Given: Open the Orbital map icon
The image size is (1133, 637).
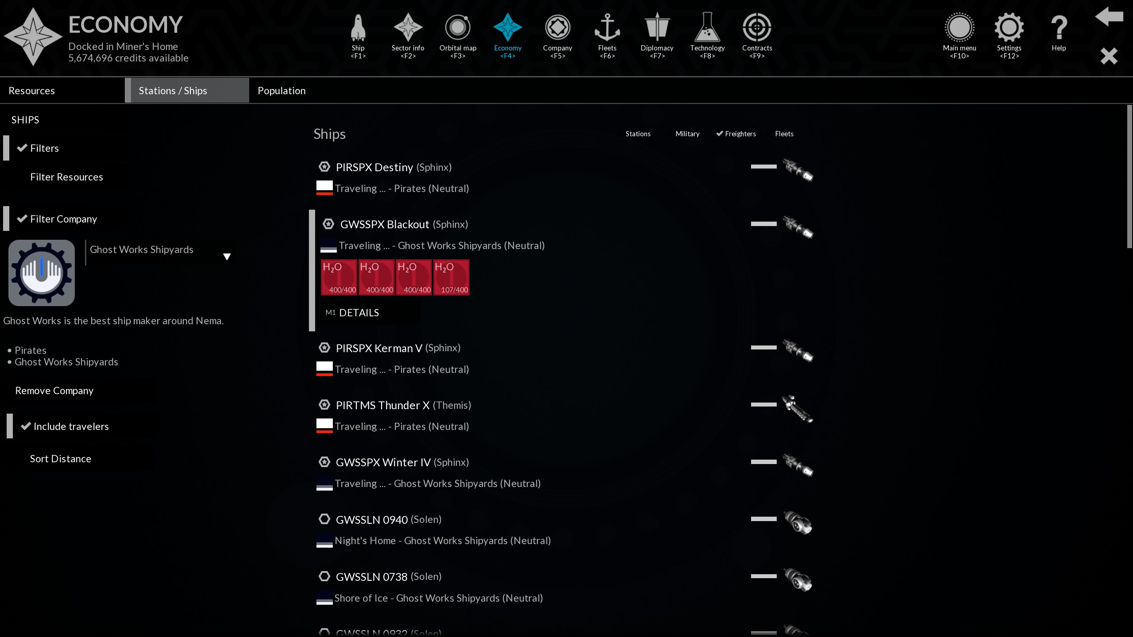Looking at the screenshot, I should click(458, 28).
